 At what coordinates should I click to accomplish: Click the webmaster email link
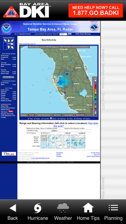point(40,158)
